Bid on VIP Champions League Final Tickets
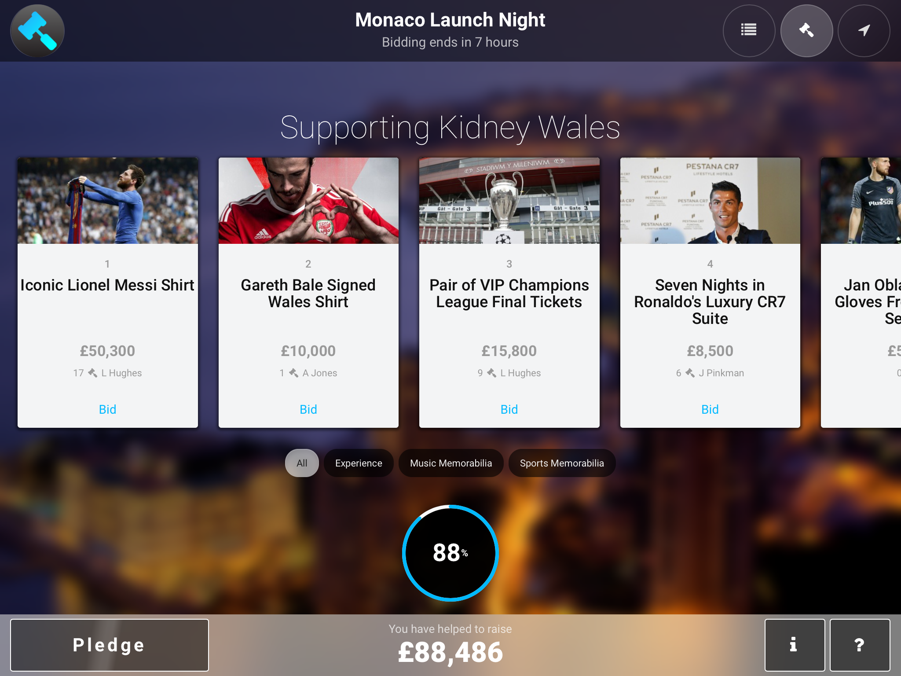This screenshot has height=676, width=901. 509,409
